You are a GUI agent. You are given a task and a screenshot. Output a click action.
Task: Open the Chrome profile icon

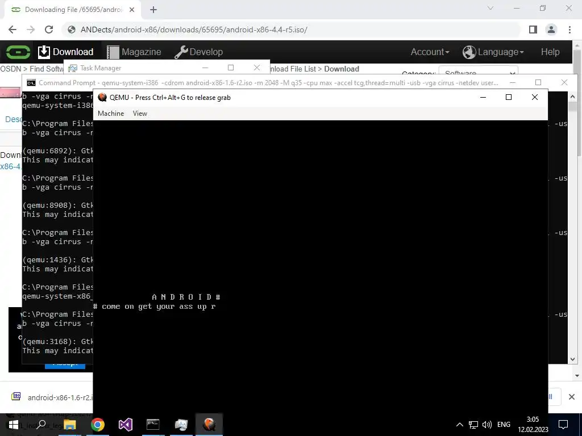point(551,30)
